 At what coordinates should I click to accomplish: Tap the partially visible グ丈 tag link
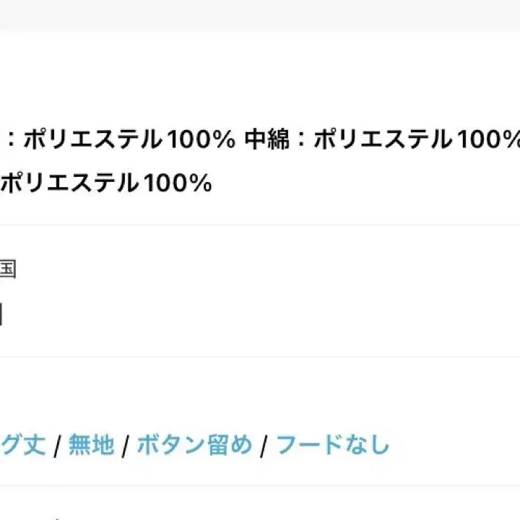(22, 444)
